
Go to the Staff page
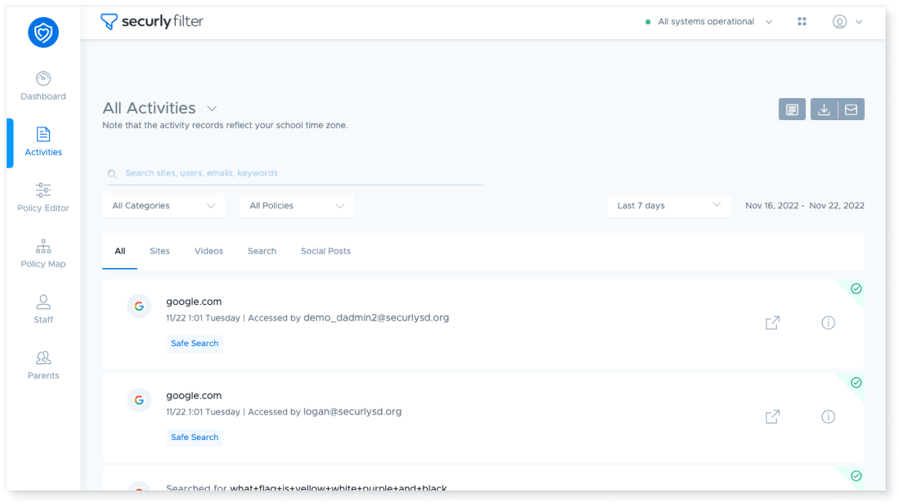pos(43,309)
